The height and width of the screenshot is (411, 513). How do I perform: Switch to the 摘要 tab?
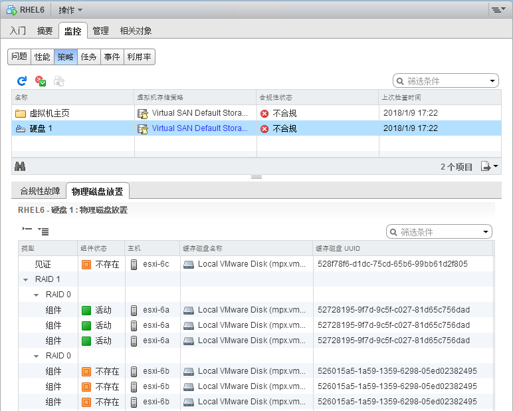pos(45,31)
